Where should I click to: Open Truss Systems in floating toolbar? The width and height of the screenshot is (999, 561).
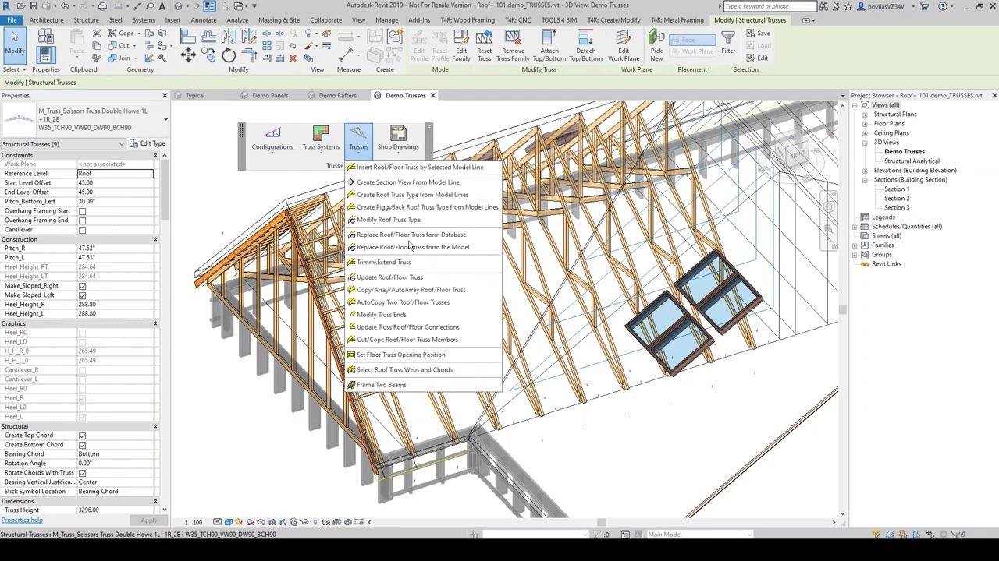click(321, 139)
